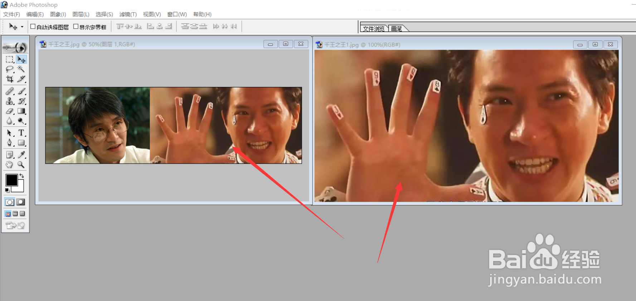Switch to Quick Mask mode
The width and height of the screenshot is (636, 301).
pos(21,202)
